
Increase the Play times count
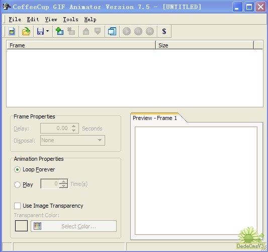click(63, 181)
